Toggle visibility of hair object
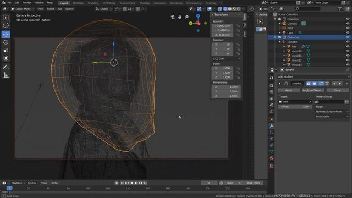The width and height of the screenshot is (352, 198). point(348,46)
